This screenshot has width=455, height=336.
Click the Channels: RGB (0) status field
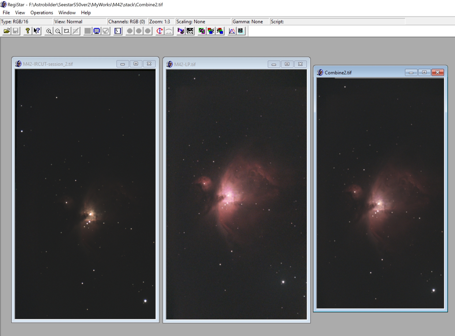[127, 22]
